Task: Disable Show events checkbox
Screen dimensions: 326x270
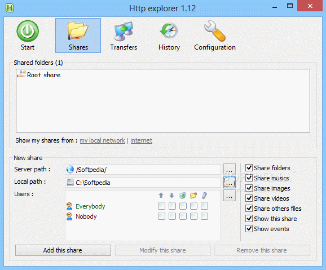Action: click(x=249, y=229)
